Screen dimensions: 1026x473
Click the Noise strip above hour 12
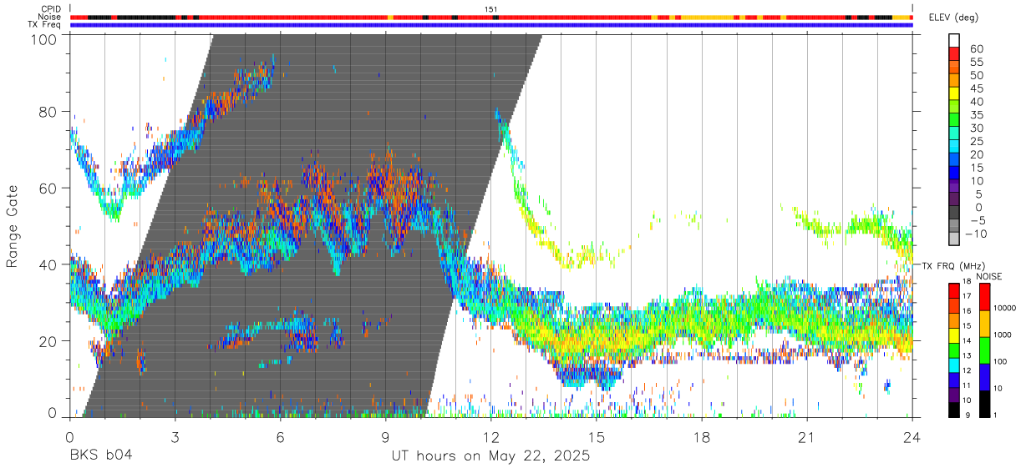(491, 17)
